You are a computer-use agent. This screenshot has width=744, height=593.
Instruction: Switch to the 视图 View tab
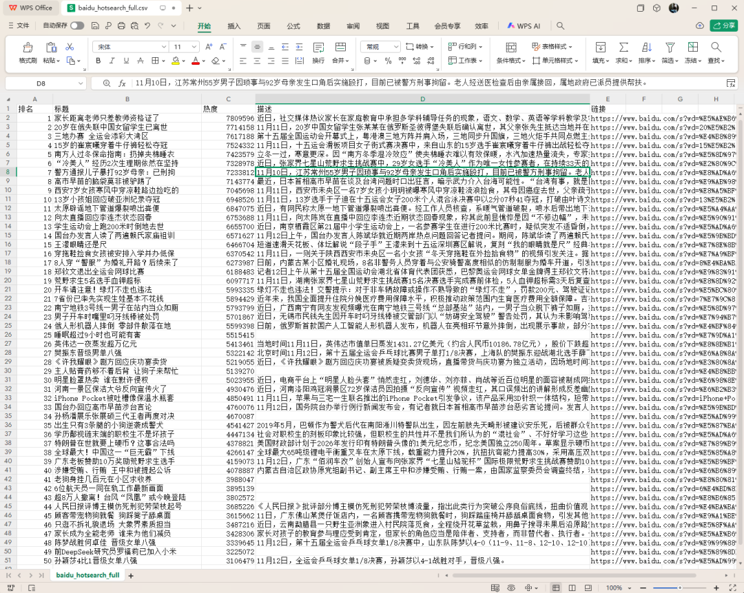point(382,26)
